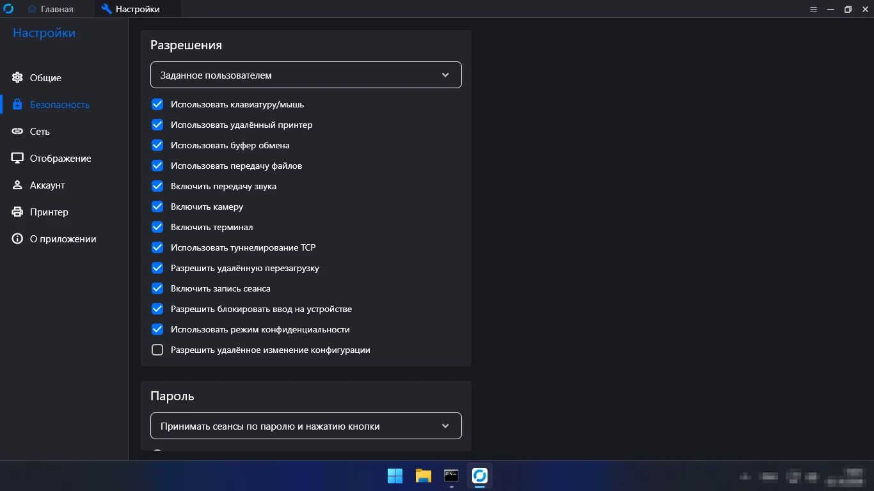The image size is (874, 491).
Task: Enable Разрешить удалённое изменение конфигурации
Action: [157, 350]
